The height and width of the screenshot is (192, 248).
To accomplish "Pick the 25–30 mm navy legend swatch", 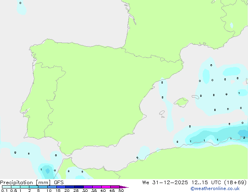I will coord(79,187).
